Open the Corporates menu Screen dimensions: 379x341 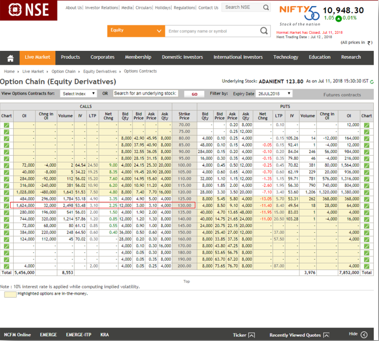coord(103,57)
